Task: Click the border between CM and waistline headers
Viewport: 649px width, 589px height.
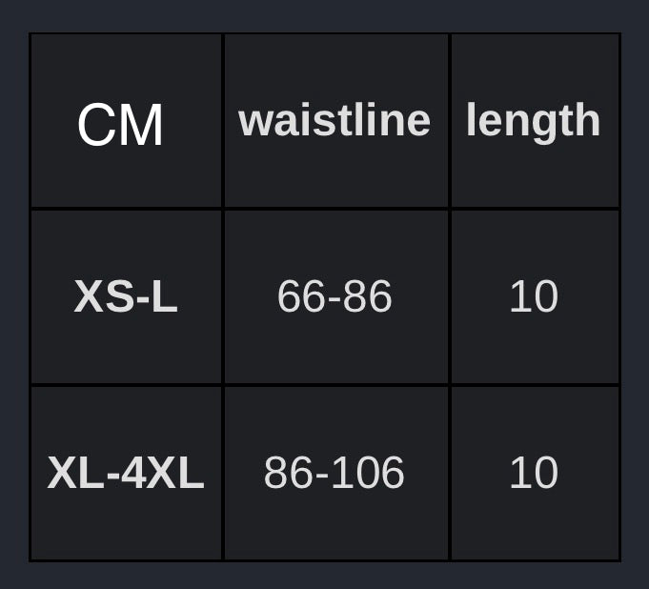Action: point(223,120)
